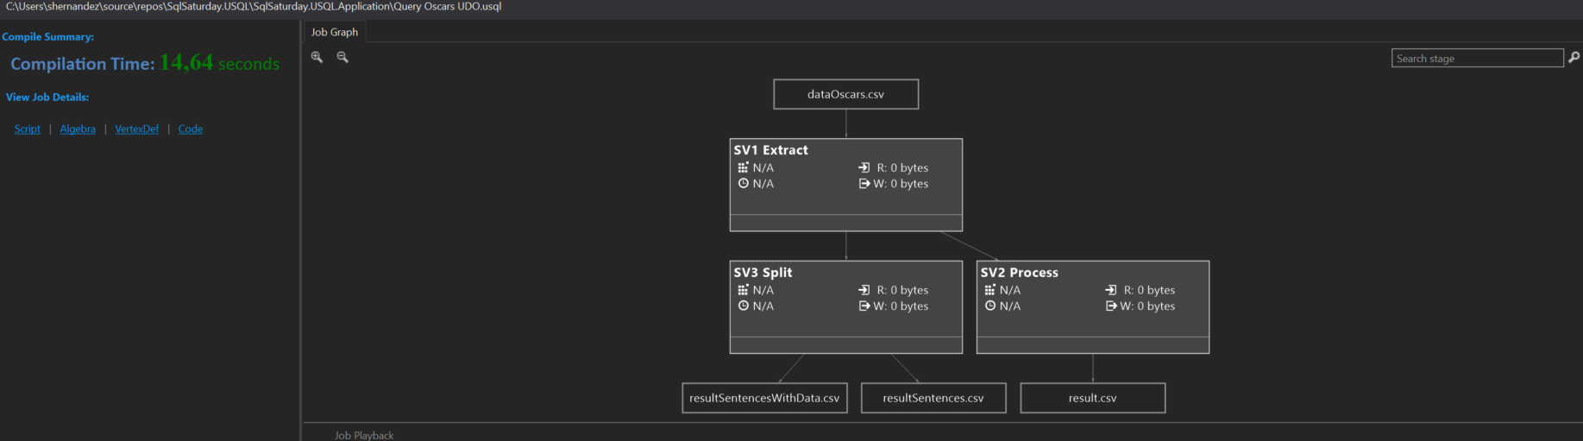
Task: Open the Algebra link
Action: (78, 129)
